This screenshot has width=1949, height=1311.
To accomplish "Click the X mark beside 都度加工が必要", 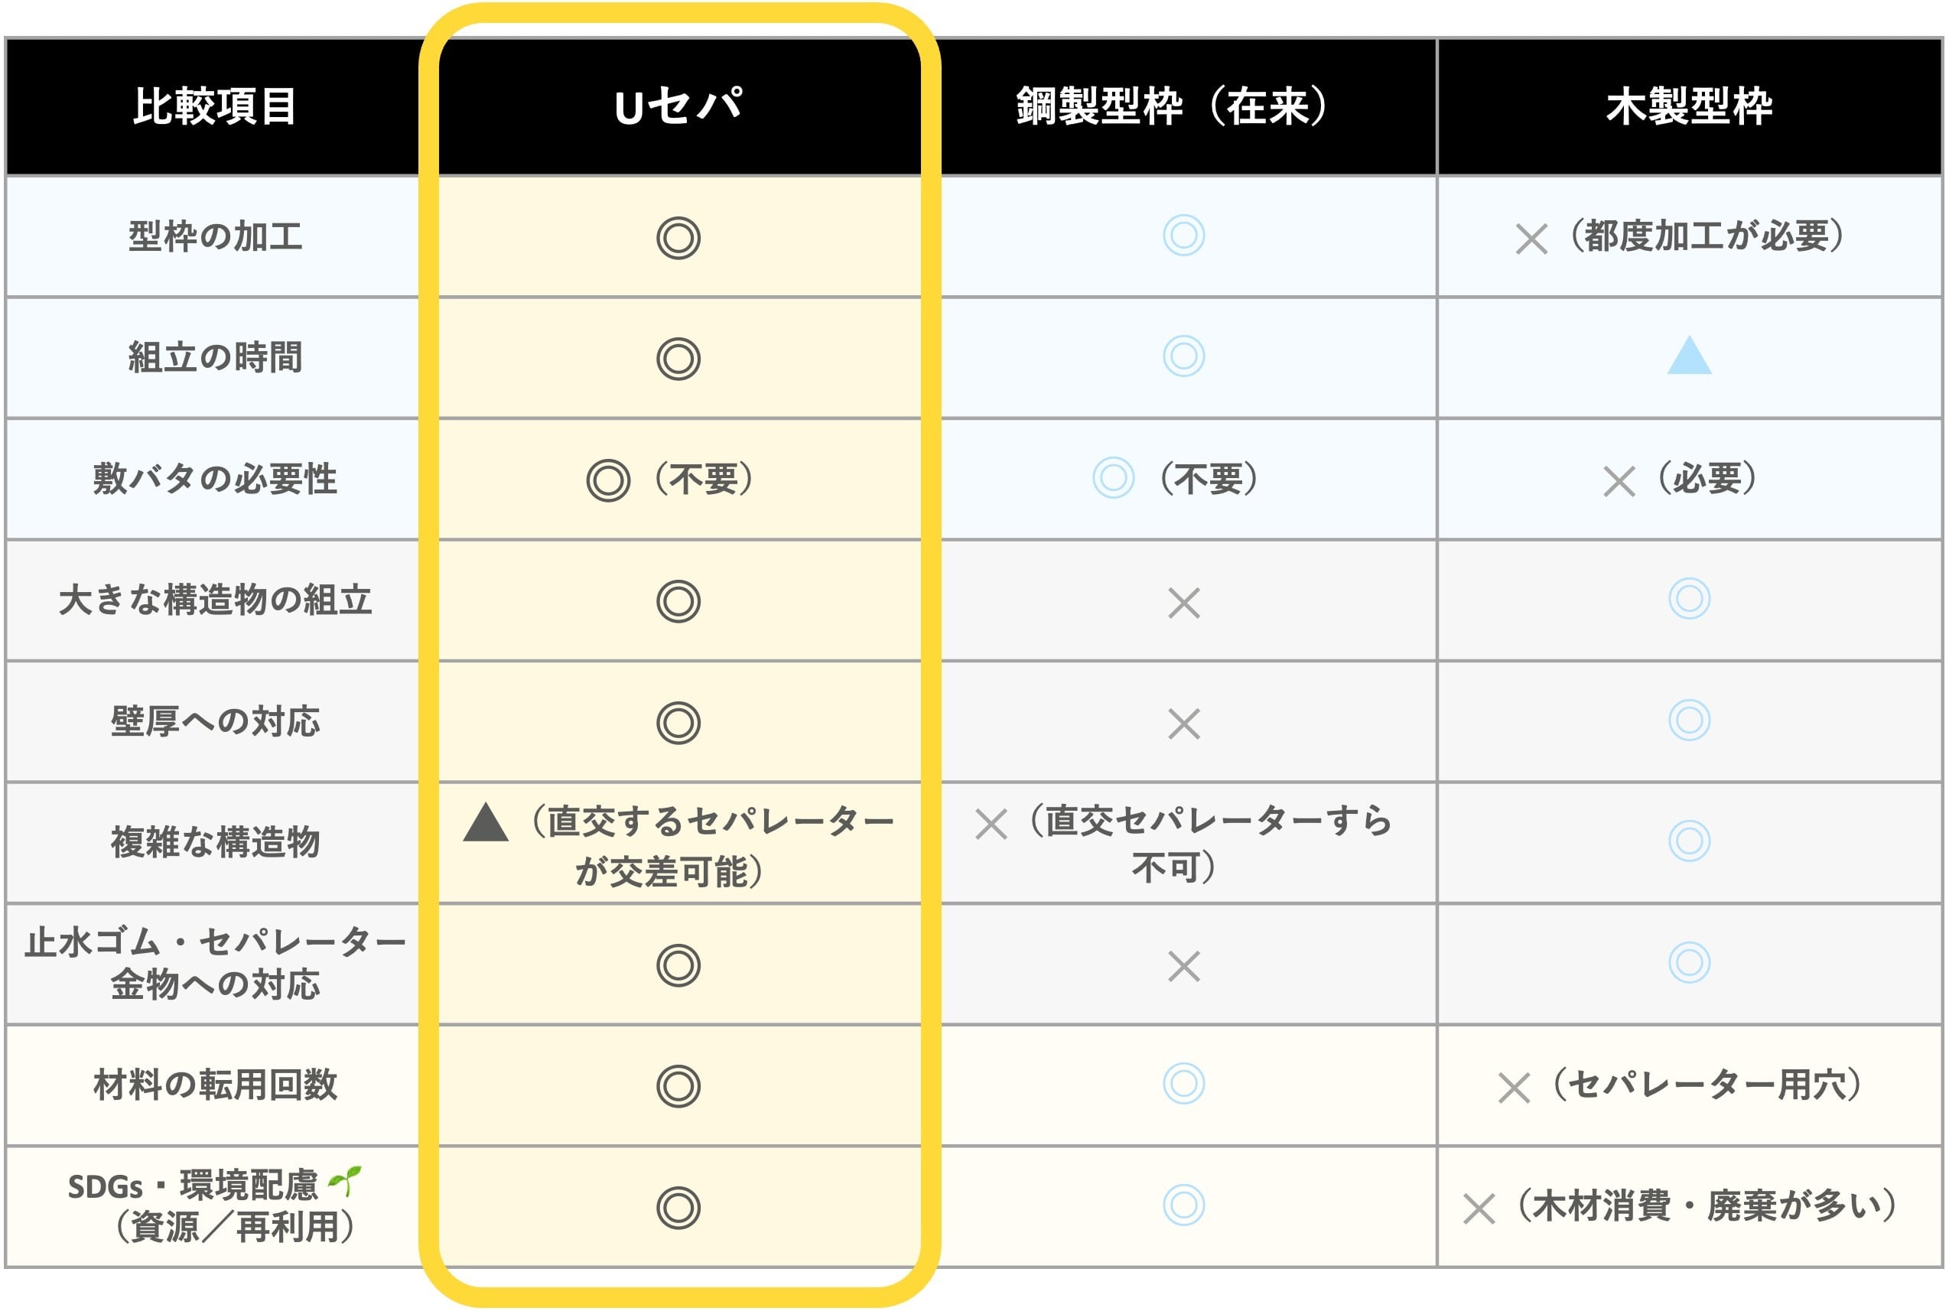I will (x=1531, y=239).
